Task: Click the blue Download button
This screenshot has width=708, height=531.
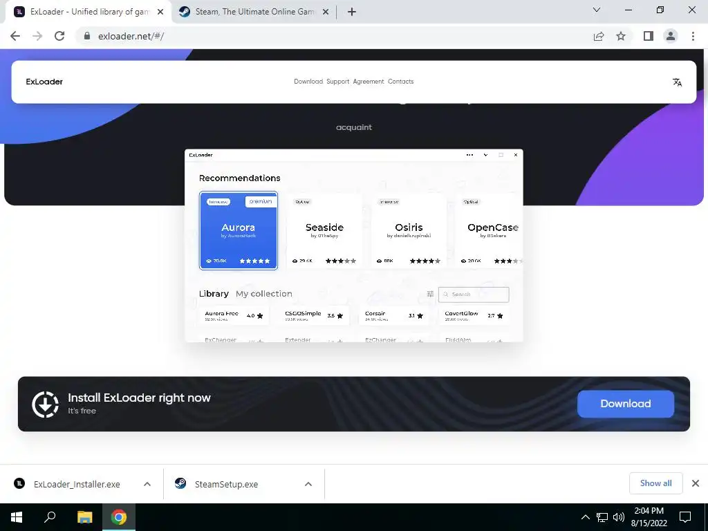Action: click(x=625, y=404)
